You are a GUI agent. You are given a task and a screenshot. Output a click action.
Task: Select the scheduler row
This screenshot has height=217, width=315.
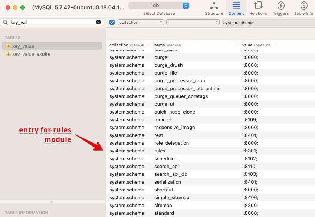point(210,158)
